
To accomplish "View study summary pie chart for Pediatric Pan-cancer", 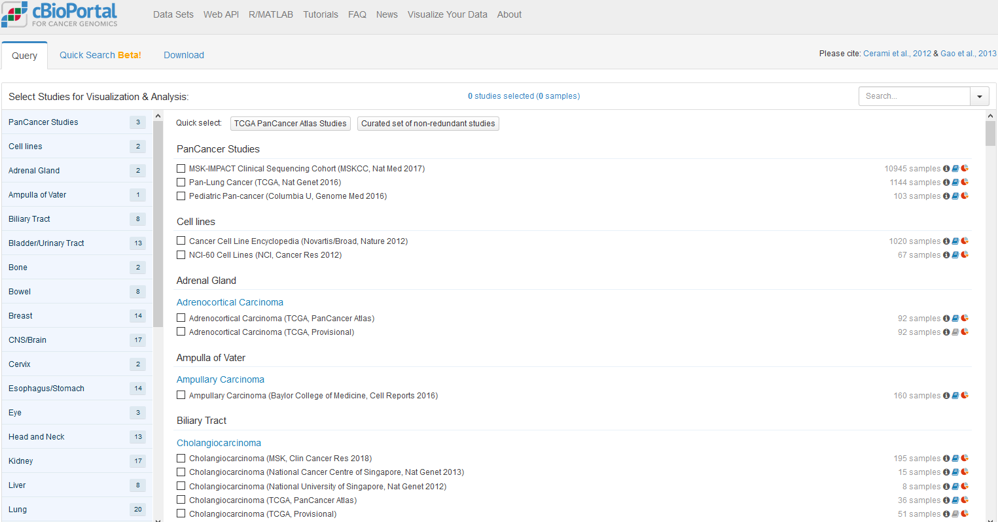I will [x=965, y=196].
